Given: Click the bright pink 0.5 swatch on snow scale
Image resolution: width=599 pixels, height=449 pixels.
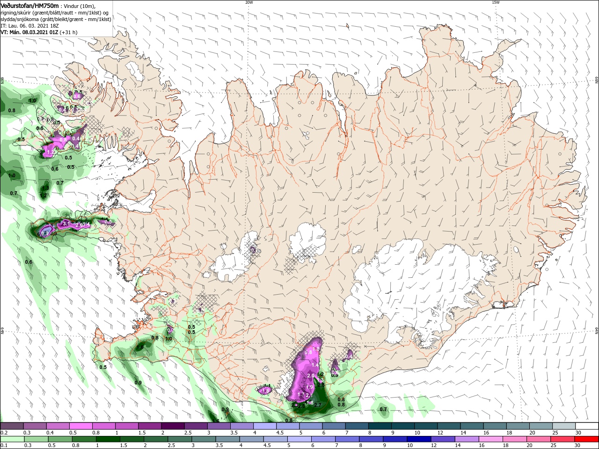Looking at the screenshot, I should pyautogui.click(x=81, y=426).
